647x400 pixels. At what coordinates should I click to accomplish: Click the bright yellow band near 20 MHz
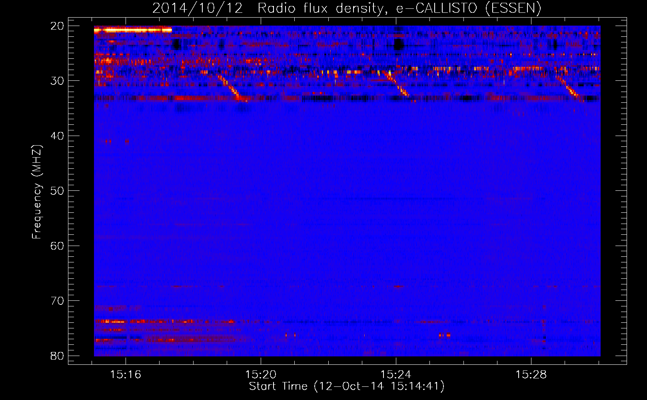pos(133,30)
